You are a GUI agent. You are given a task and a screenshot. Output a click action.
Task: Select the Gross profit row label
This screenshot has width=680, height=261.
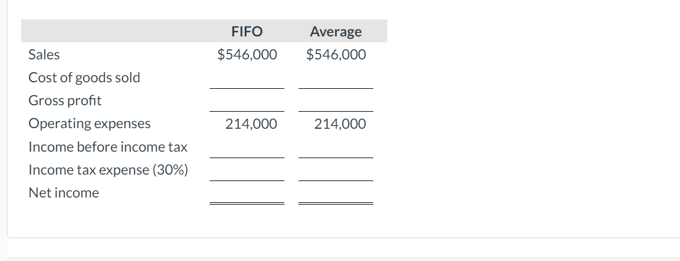(x=65, y=101)
